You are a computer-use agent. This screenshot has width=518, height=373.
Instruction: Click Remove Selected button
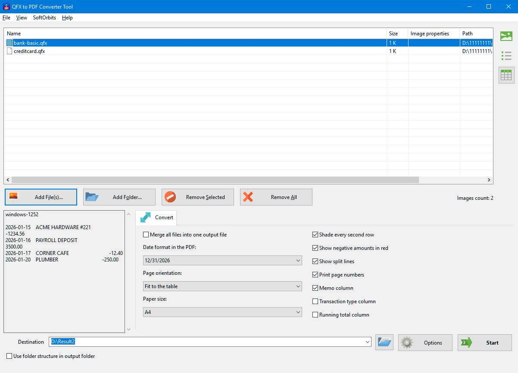tap(198, 197)
